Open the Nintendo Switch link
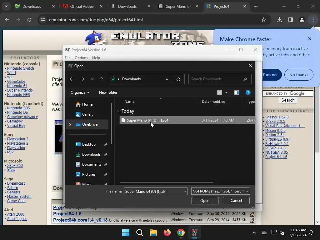 [20, 68]
